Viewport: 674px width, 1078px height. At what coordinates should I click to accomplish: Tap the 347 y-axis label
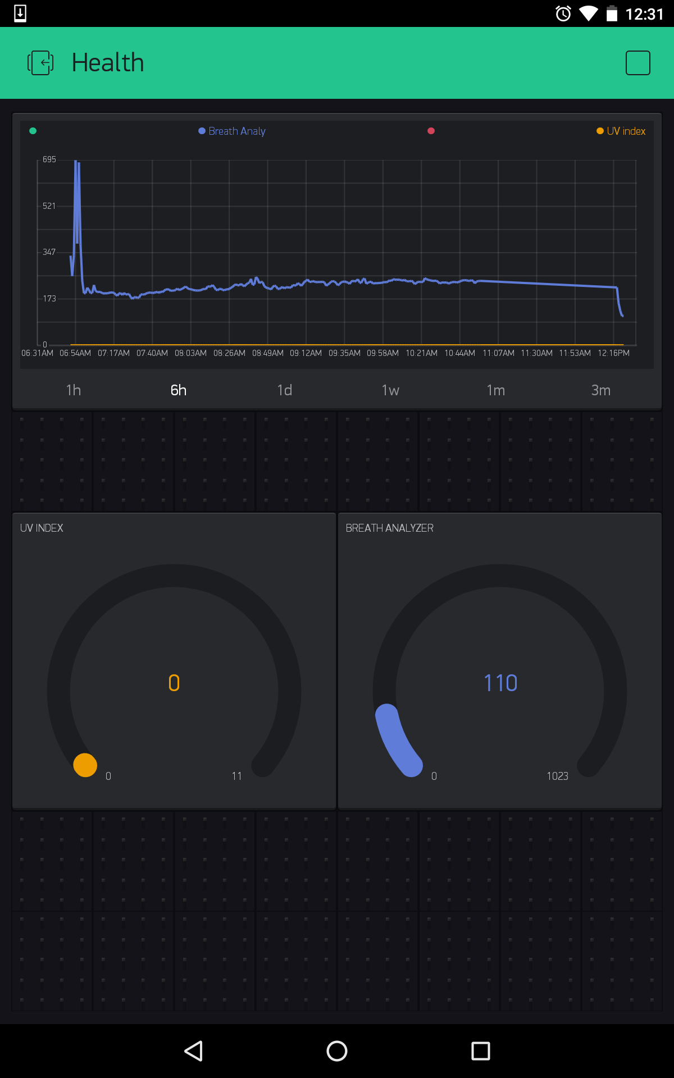point(49,252)
